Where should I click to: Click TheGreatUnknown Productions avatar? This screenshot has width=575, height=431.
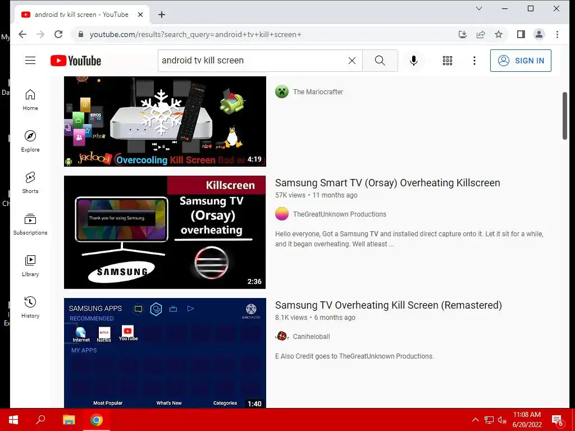coord(282,214)
